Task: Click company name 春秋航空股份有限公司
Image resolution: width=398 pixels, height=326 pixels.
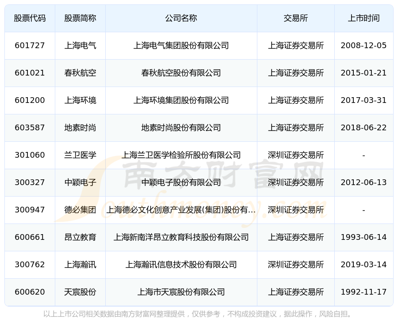Action: click(x=181, y=73)
